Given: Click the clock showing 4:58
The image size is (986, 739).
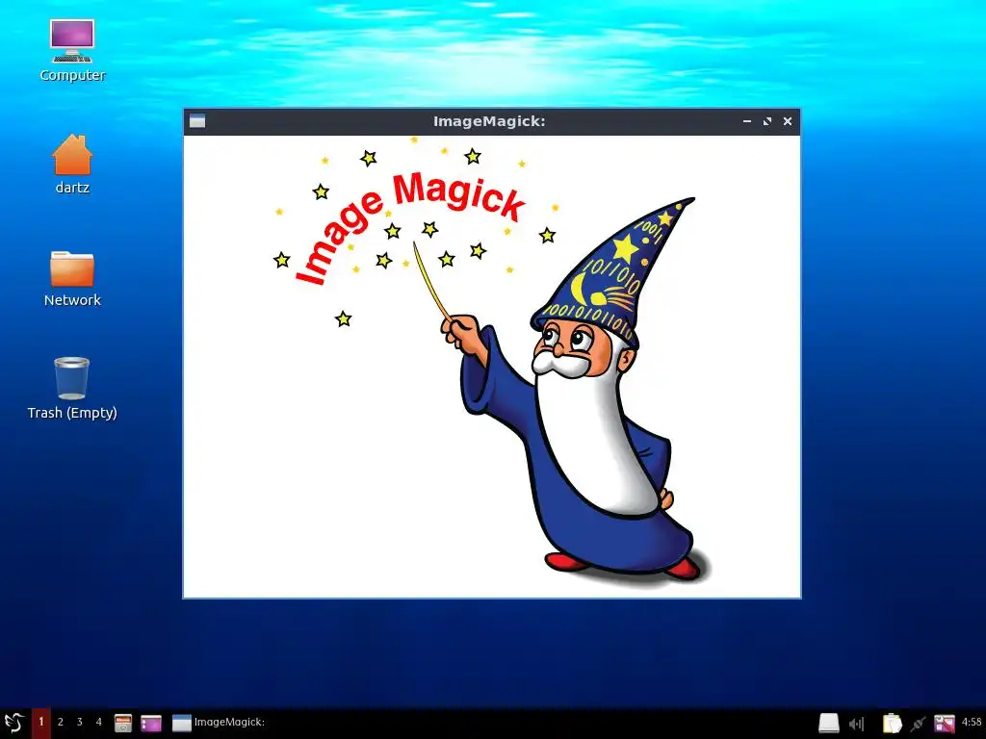Looking at the screenshot, I should click(972, 722).
